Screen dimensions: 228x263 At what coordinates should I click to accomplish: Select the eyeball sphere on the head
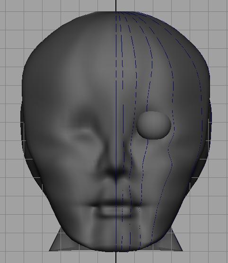pyautogui.click(x=154, y=125)
